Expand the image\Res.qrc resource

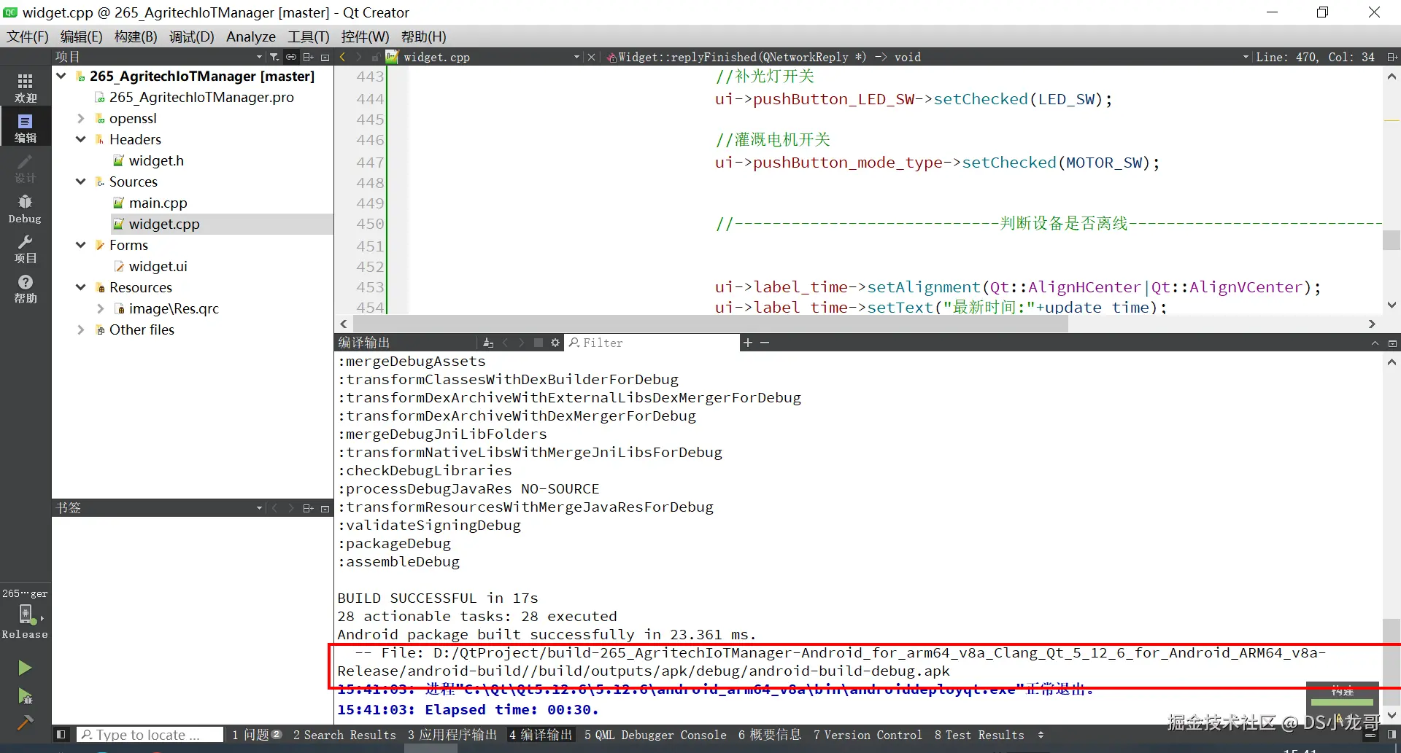[101, 308]
